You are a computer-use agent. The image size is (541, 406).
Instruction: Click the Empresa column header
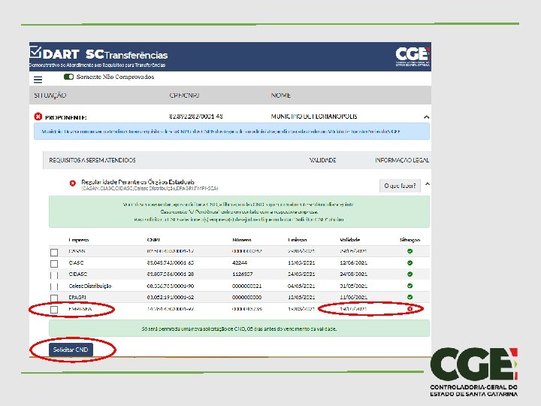tap(79, 240)
